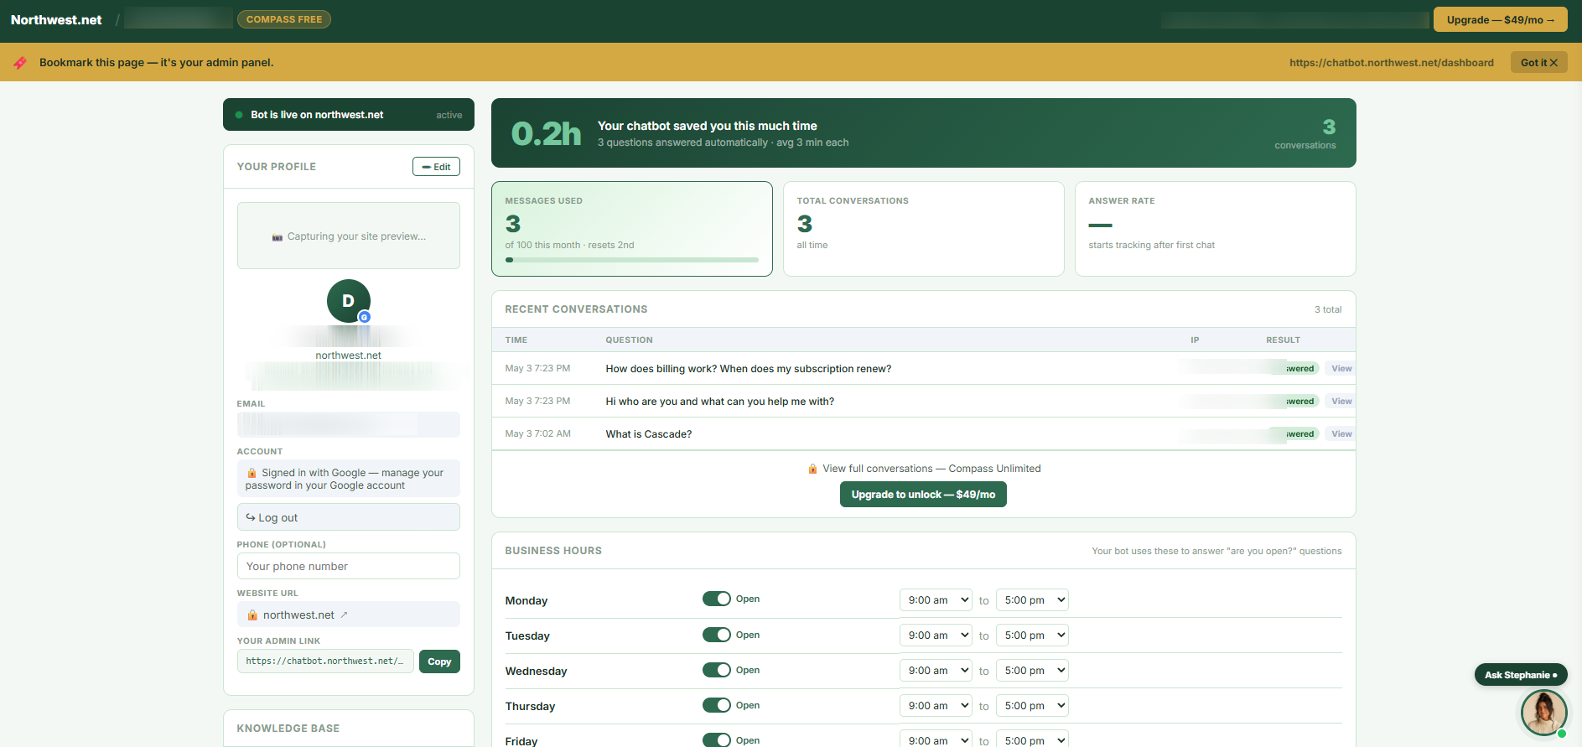The width and height of the screenshot is (1582, 747).
Task: Click the green live status dot
Action: coord(239,115)
